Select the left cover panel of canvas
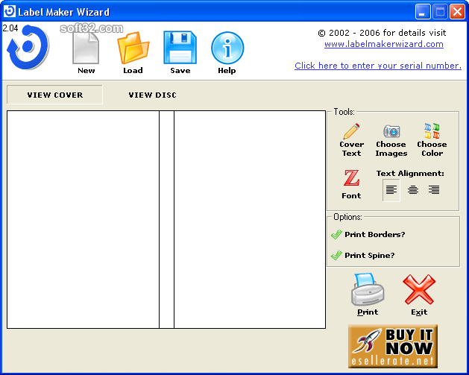This screenshot has height=375, width=469. tap(84, 219)
